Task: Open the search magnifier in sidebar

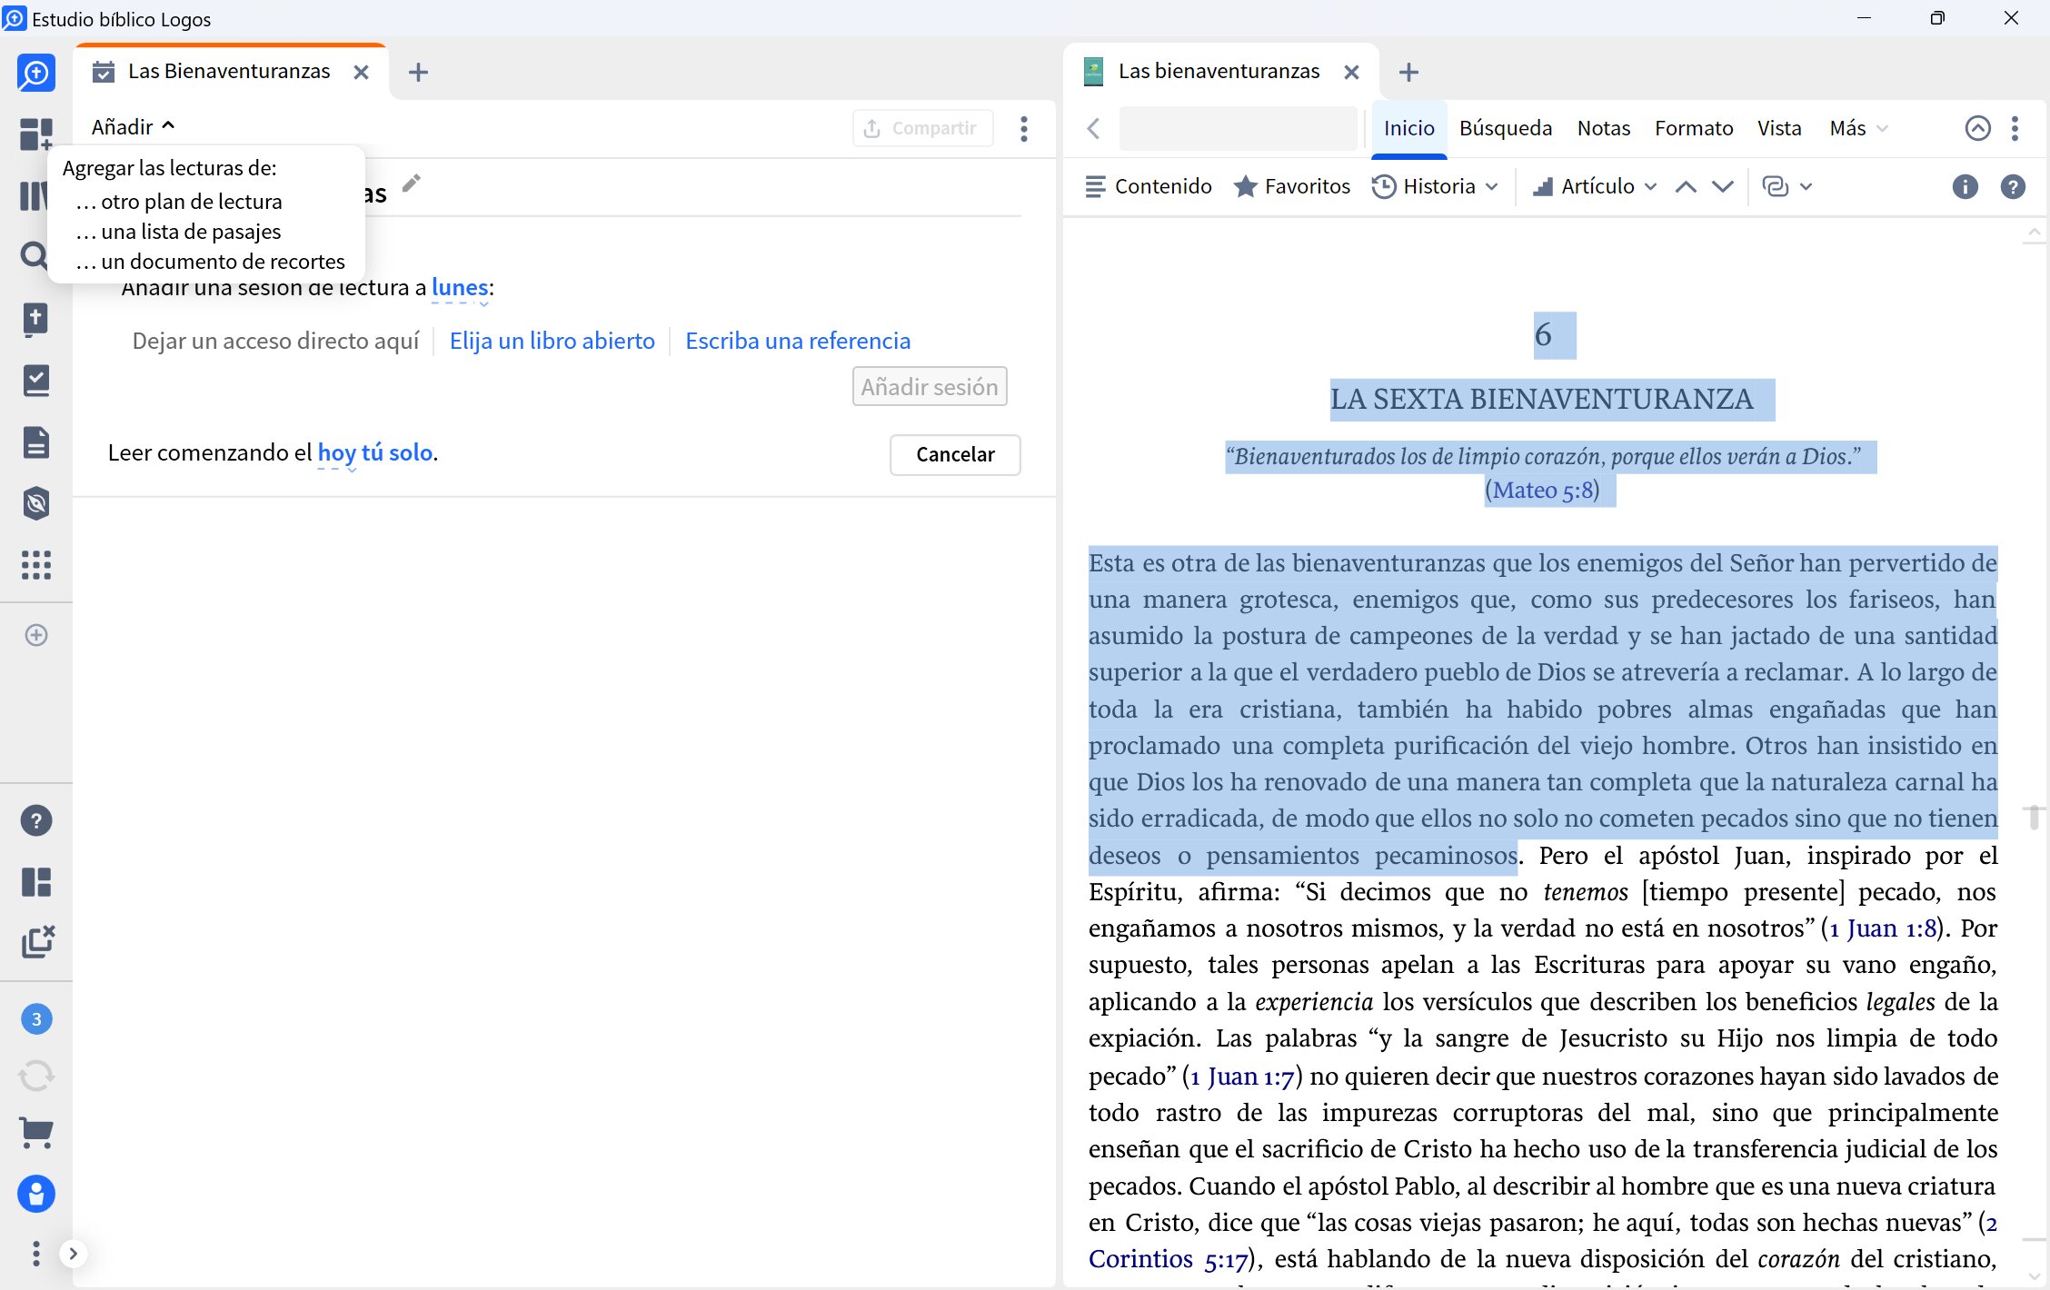Action: coord(35,255)
